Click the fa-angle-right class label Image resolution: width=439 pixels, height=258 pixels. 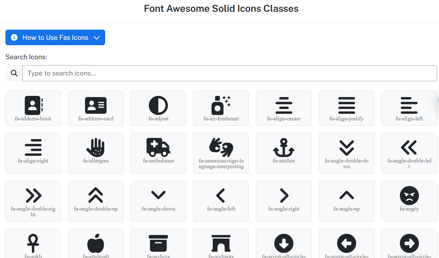[284, 209]
